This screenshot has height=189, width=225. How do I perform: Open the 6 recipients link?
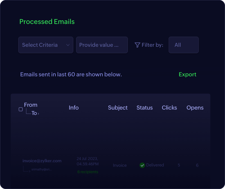pos(88,172)
